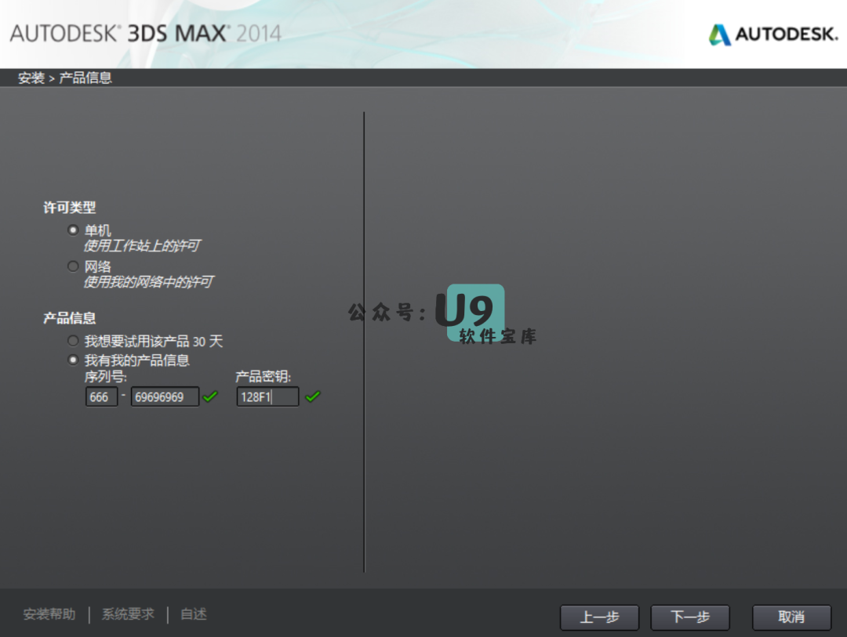The image size is (847, 637).
Task: Choose the 我想要试用该产品 30 天 option
Action: (74, 341)
